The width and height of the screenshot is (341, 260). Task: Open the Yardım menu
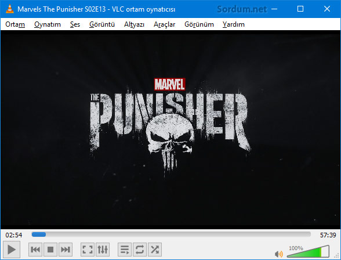234,24
